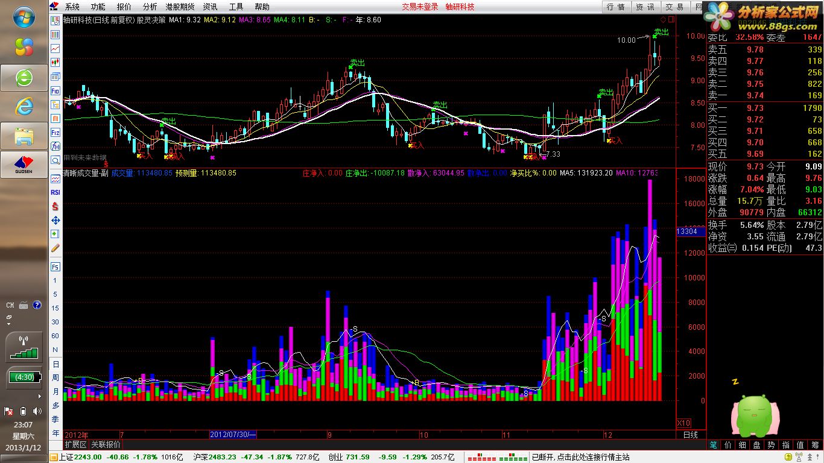Open the colored grid table icon

pyautogui.click(x=55, y=34)
